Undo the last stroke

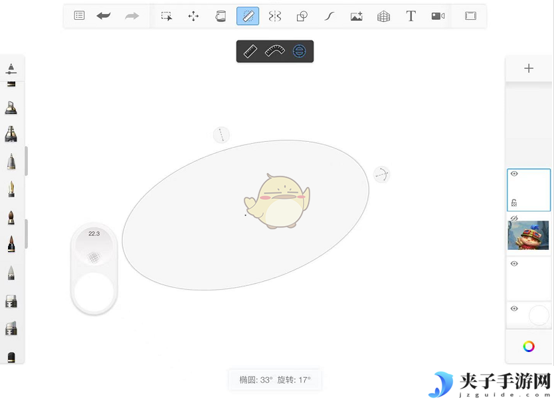104,15
